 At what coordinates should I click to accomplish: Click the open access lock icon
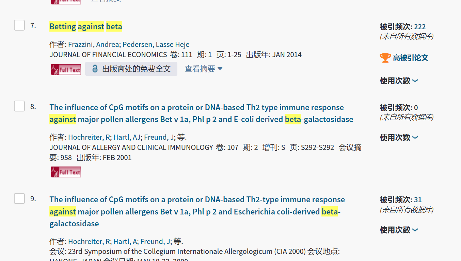[x=95, y=69]
